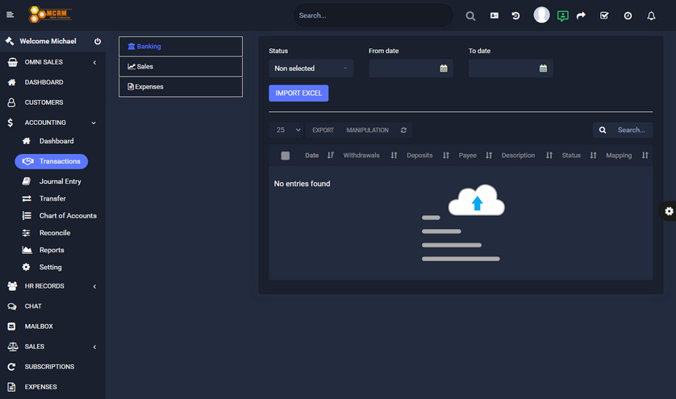Image resolution: width=676 pixels, height=399 pixels.
Task: Click the hamburger menu icon
Action: [10, 15]
